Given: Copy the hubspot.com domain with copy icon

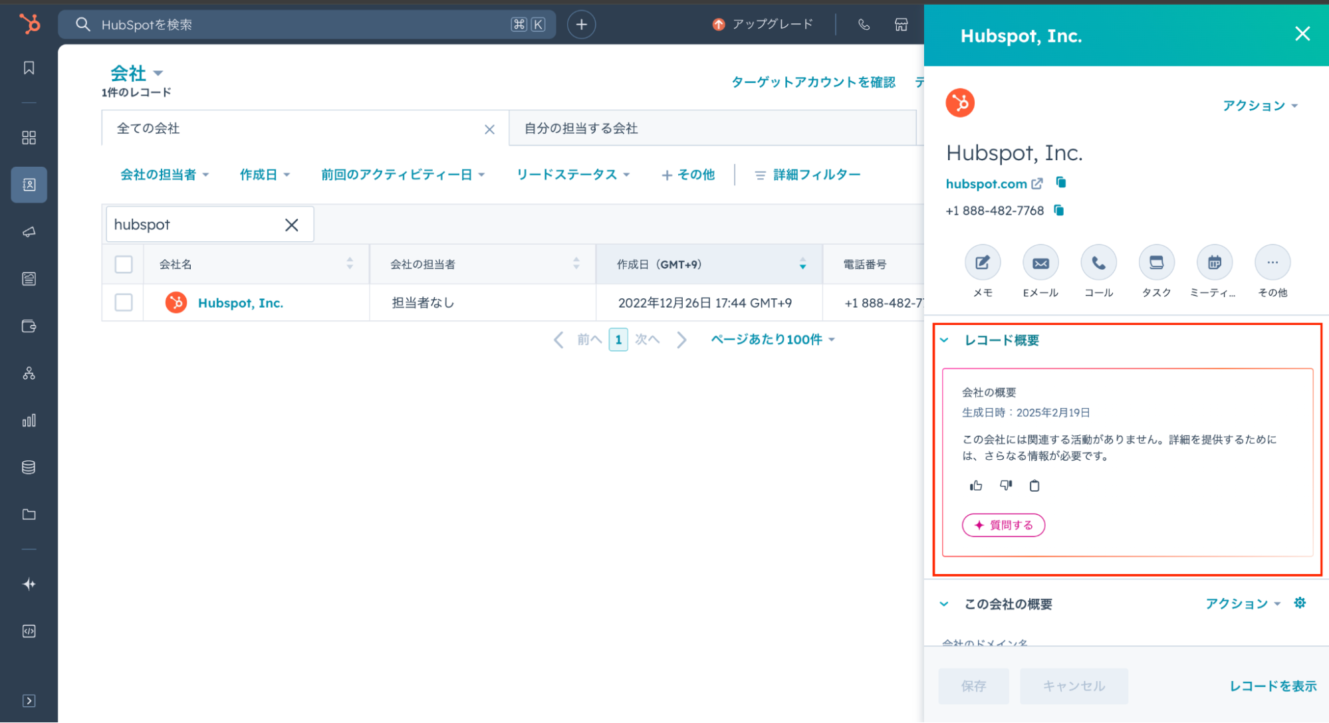Looking at the screenshot, I should coord(1061,182).
